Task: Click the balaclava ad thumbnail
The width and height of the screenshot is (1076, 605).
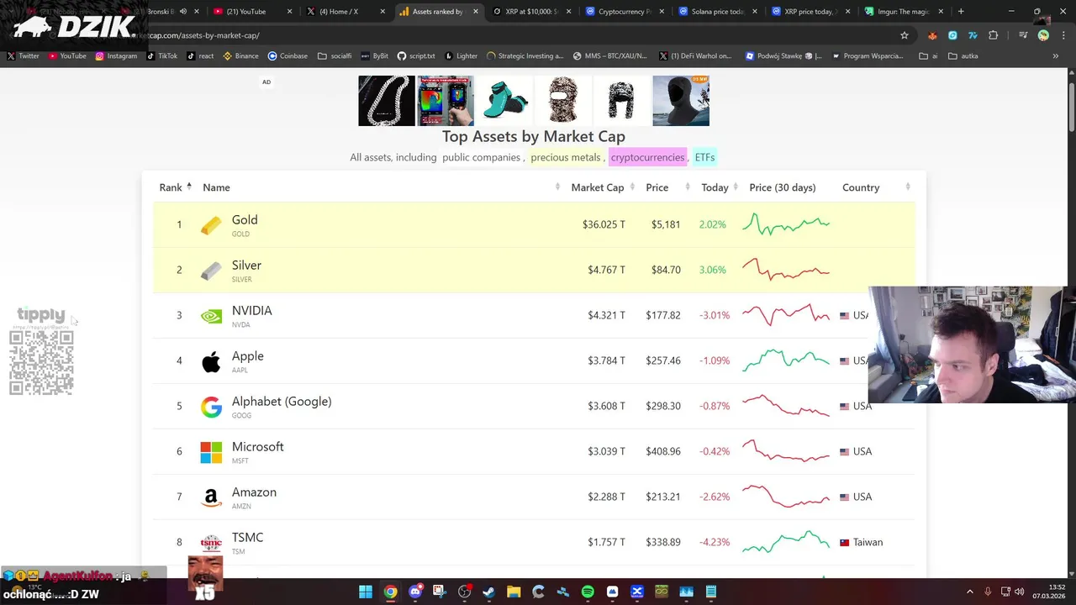Action: 563,101
